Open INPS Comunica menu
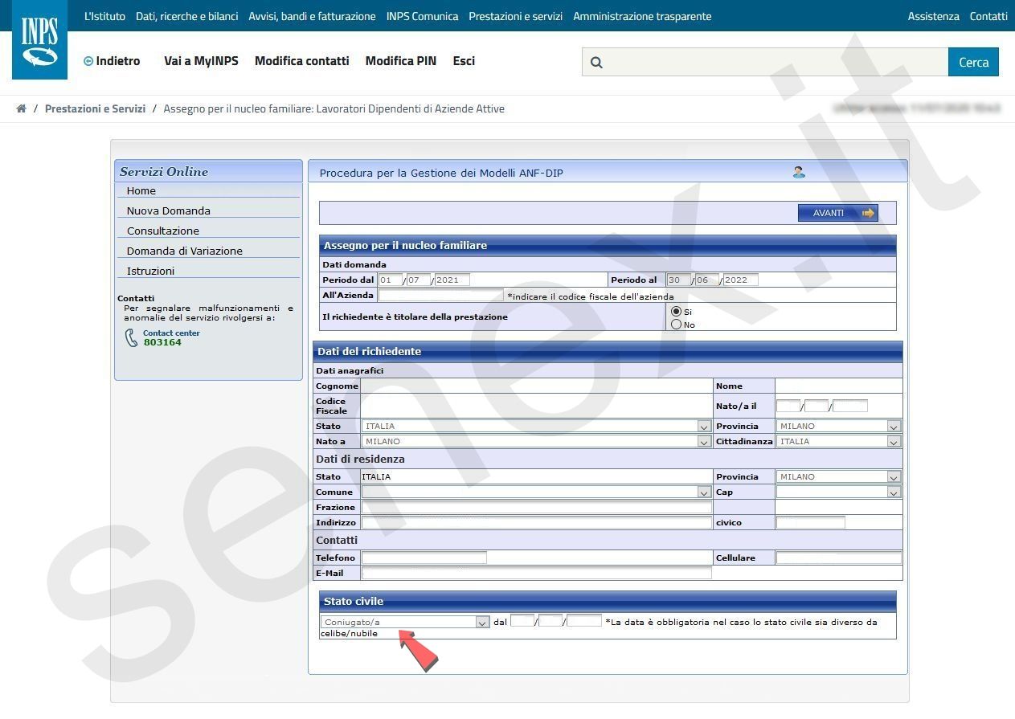The image size is (1015, 719). 422,16
